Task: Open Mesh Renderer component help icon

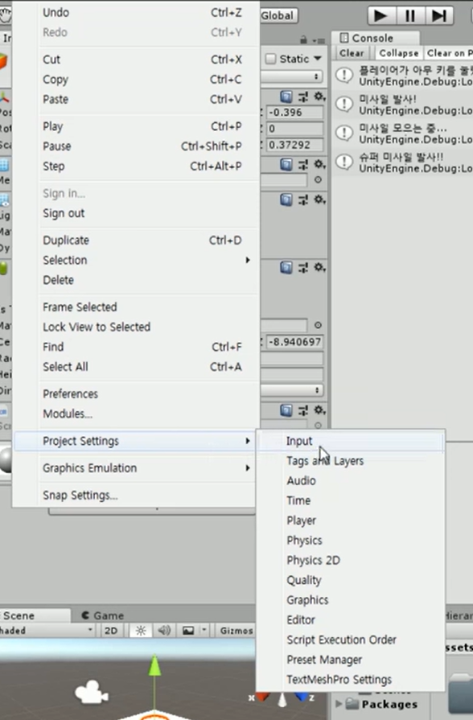Action: (x=286, y=200)
